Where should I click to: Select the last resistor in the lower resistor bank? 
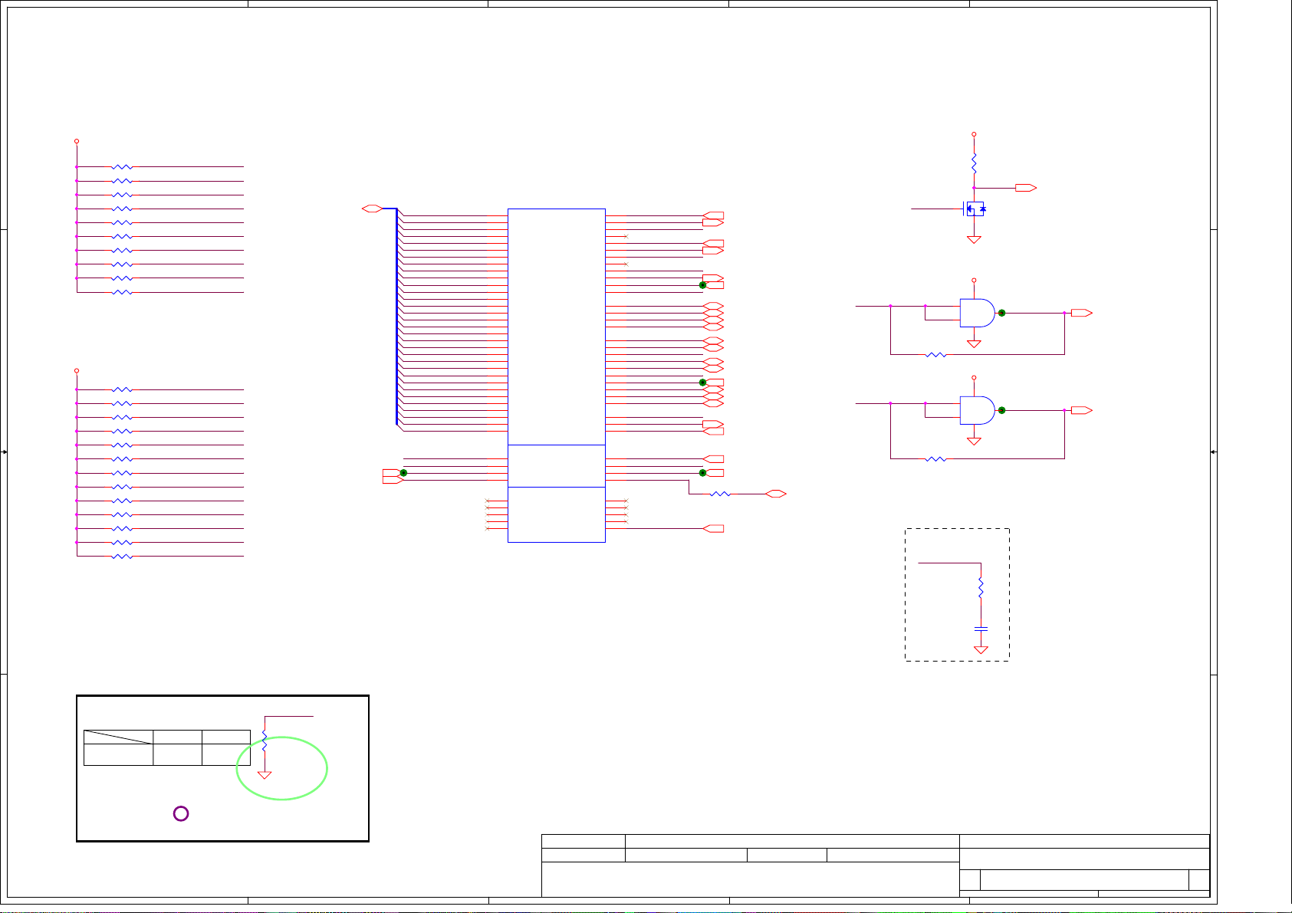coord(122,557)
